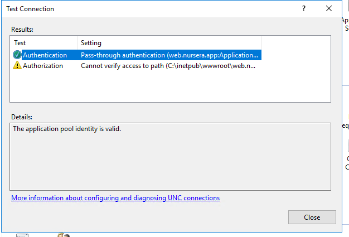Click divider between Test and Setting columns
Image resolution: width=349 pixels, height=237 pixels.
pos(77,43)
